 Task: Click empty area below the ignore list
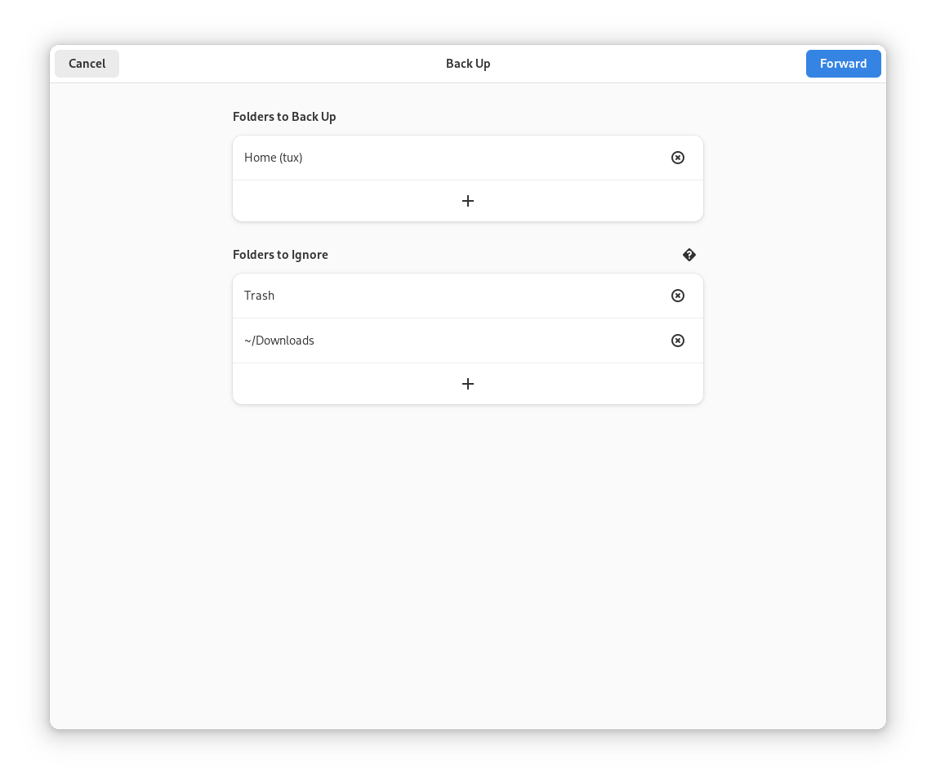click(x=467, y=555)
